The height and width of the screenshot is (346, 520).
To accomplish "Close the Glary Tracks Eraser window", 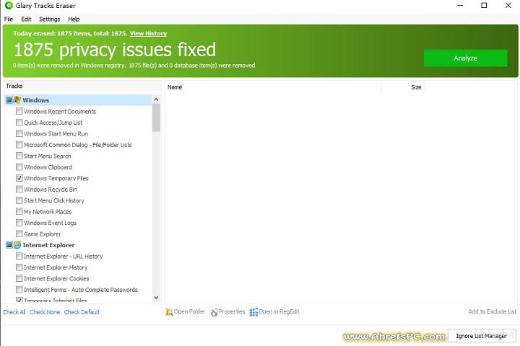I will point(508,5).
